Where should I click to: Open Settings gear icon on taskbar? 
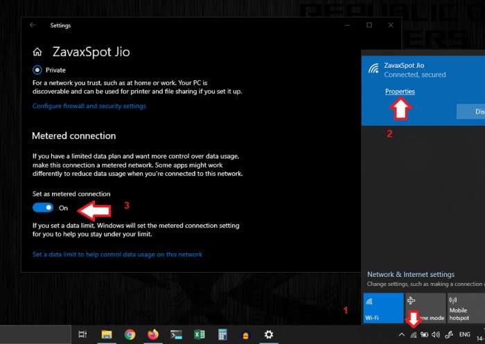coord(269,334)
